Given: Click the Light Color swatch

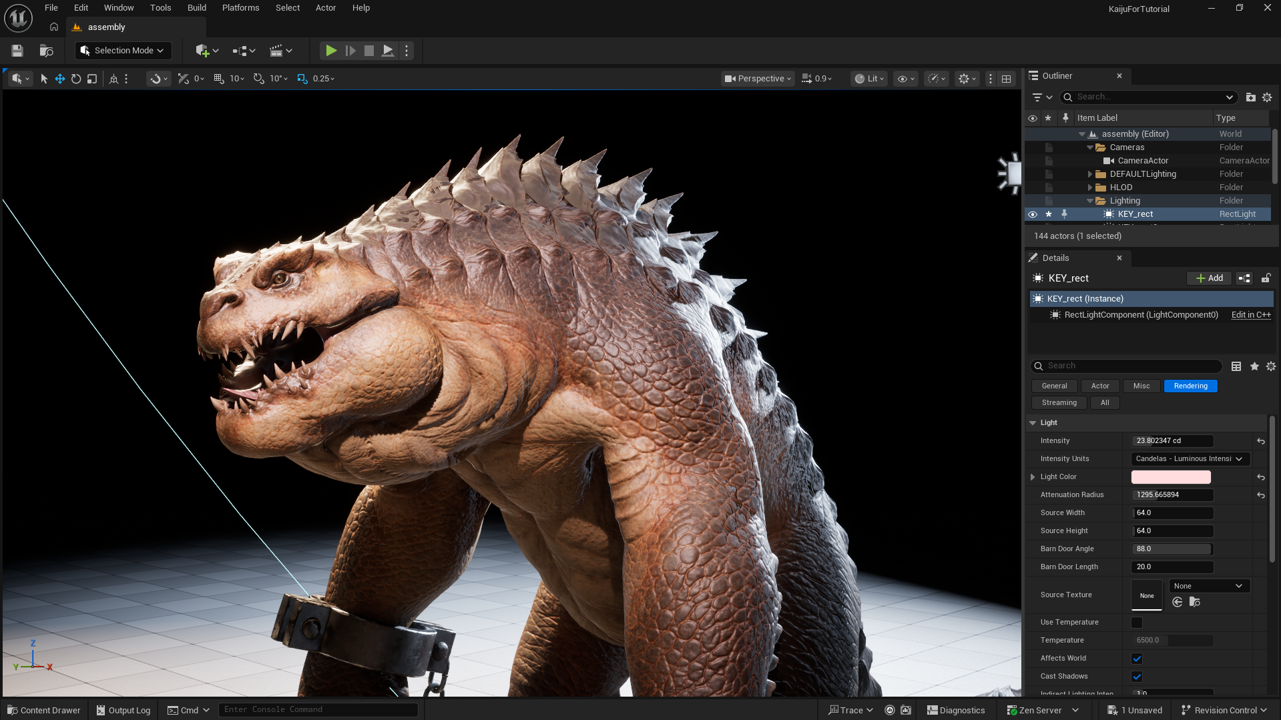Looking at the screenshot, I should click(1171, 477).
